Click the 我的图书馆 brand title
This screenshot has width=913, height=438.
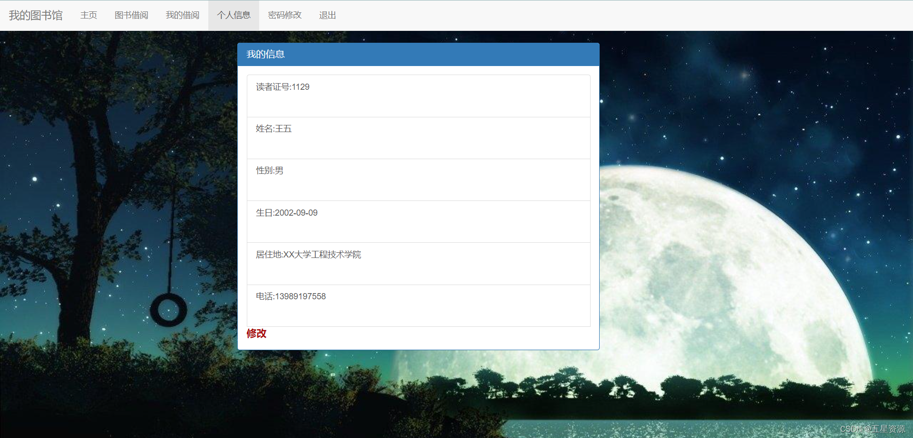click(36, 15)
